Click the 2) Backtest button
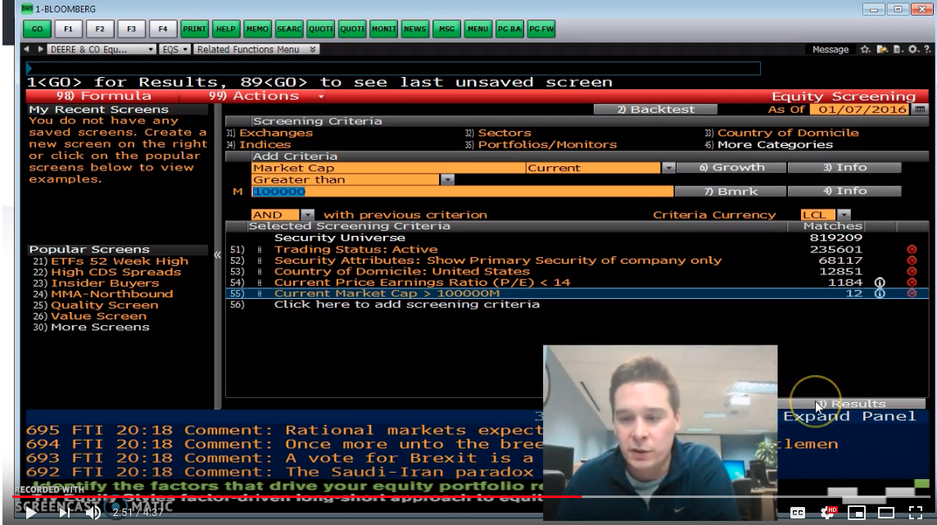 (655, 109)
